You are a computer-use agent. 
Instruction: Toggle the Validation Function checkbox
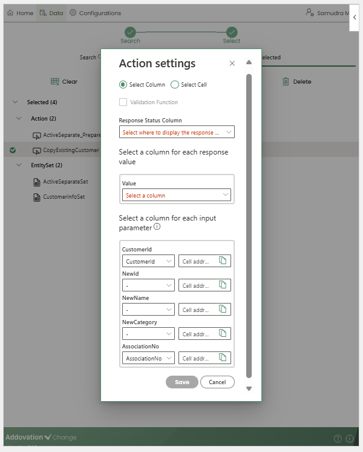[x=123, y=102]
